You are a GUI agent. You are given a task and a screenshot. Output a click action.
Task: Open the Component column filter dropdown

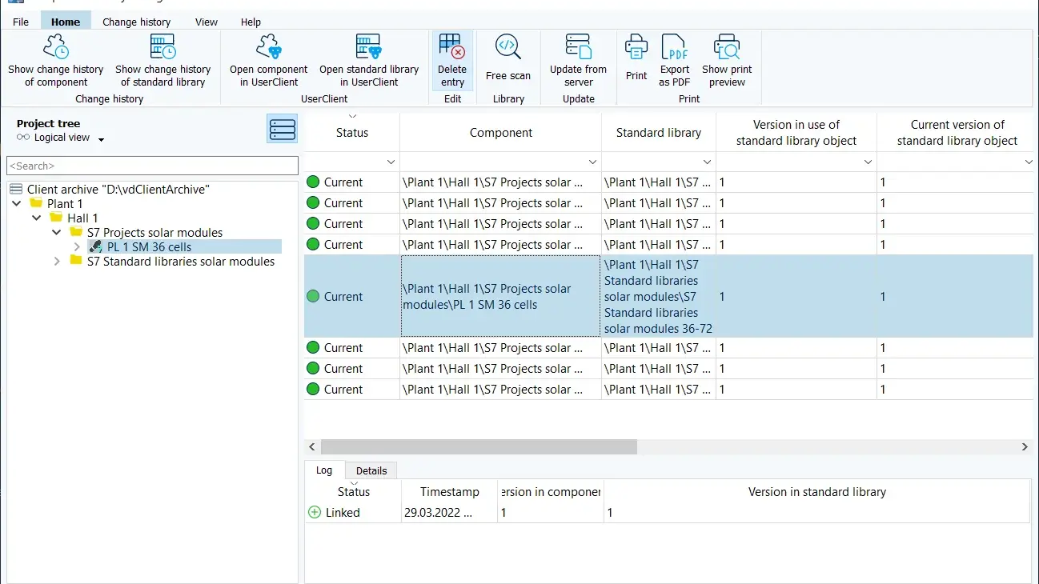(592, 162)
